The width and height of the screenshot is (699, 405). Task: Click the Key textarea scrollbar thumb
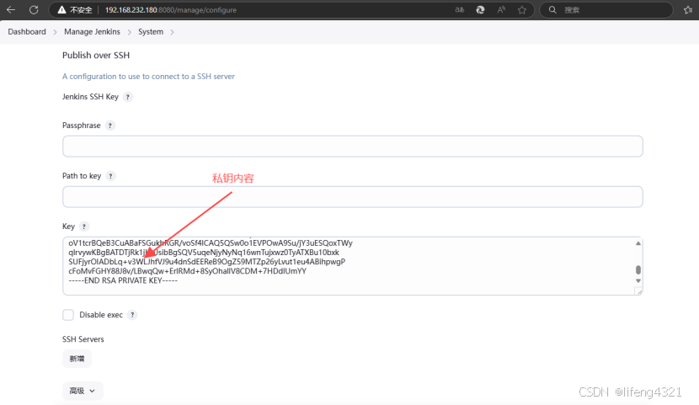tap(638, 269)
